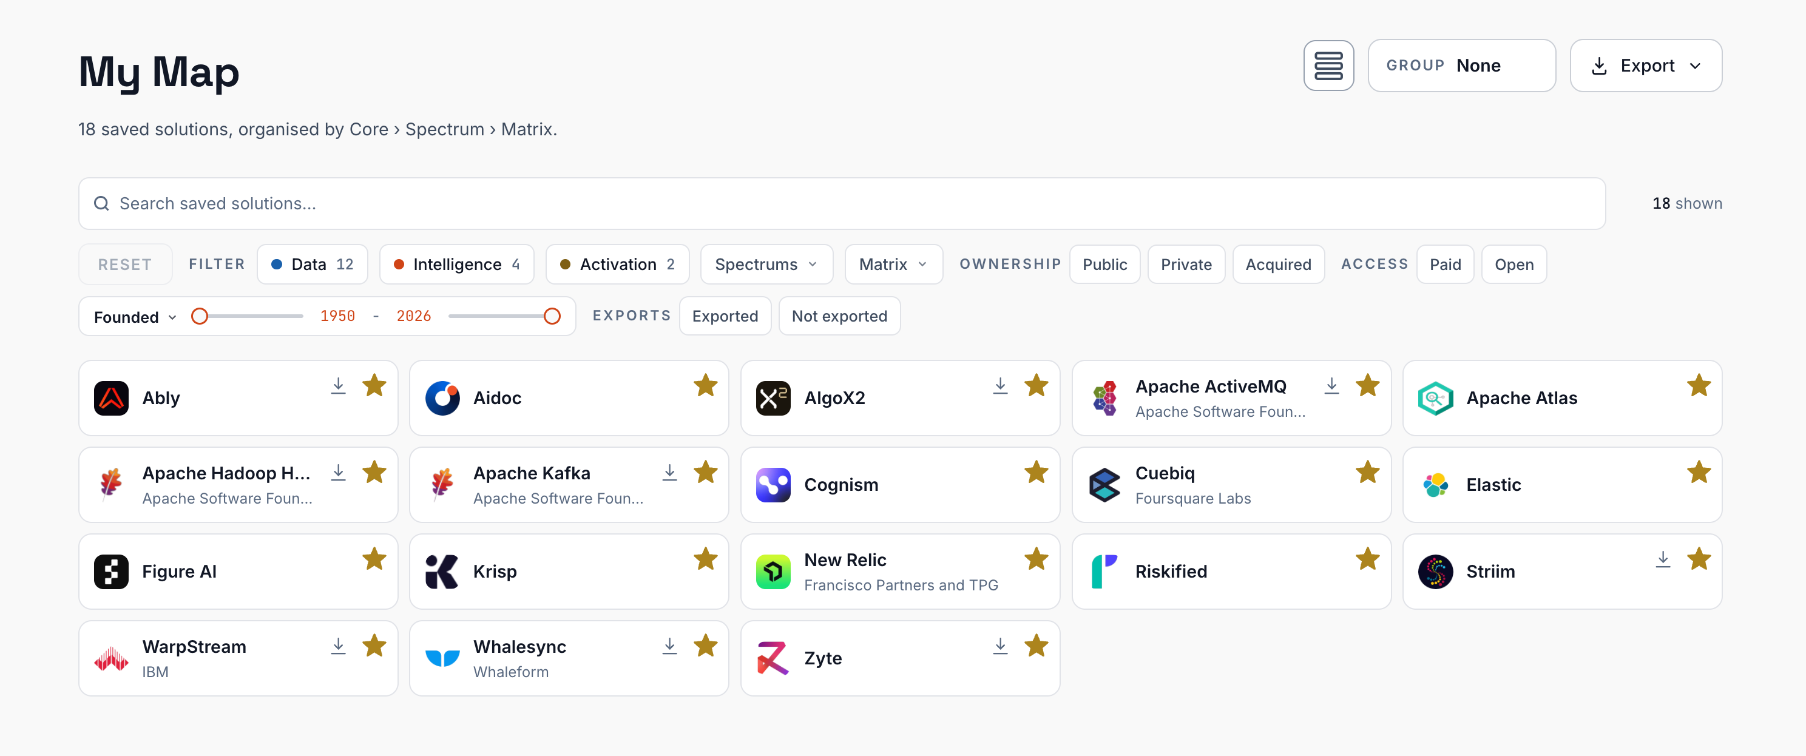This screenshot has height=756, width=1806.
Task: Unstar the Apache Kafka solution
Action: coord(705,473)
